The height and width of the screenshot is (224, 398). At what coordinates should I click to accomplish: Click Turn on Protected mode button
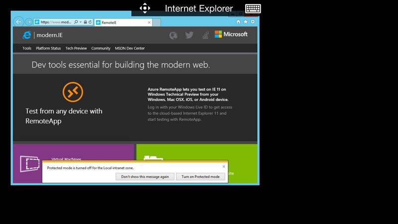(200, 177)
